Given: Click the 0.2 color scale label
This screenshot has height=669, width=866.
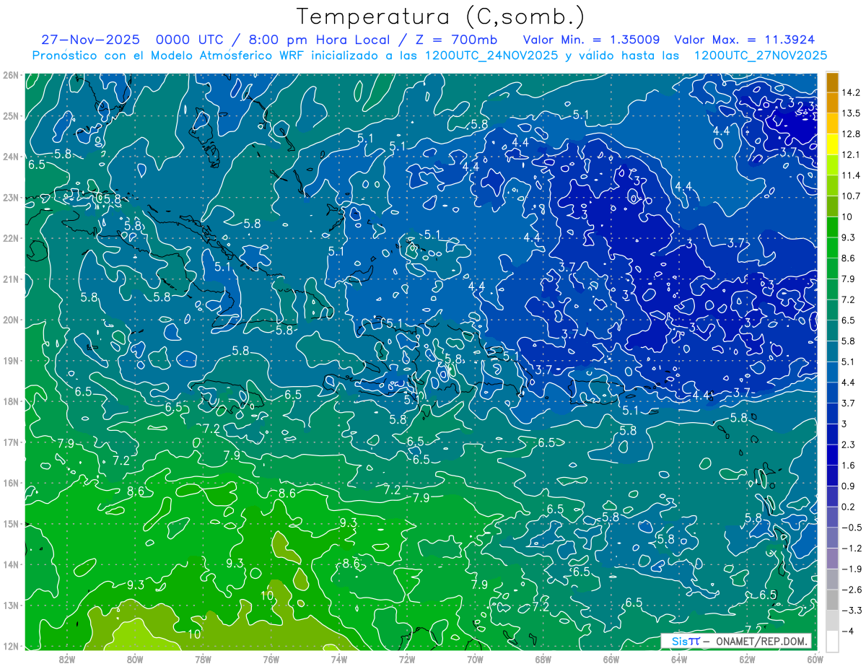Looking at the screenshot, I should coord(848,507).
